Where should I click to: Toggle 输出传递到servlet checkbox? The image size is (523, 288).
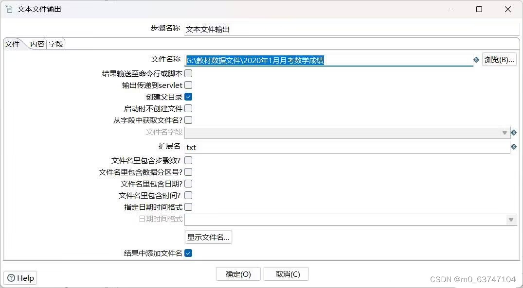point(188,85)
